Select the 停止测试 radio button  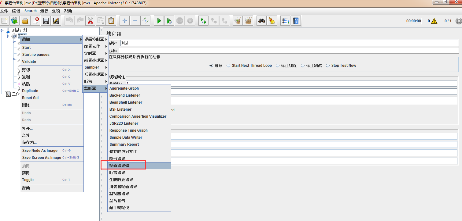point(303,66)
